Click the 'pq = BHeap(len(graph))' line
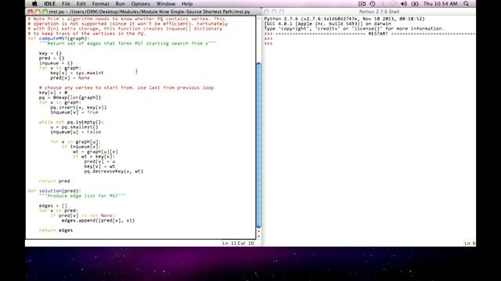This screenshot has height=281, width=501. [70, 98]
